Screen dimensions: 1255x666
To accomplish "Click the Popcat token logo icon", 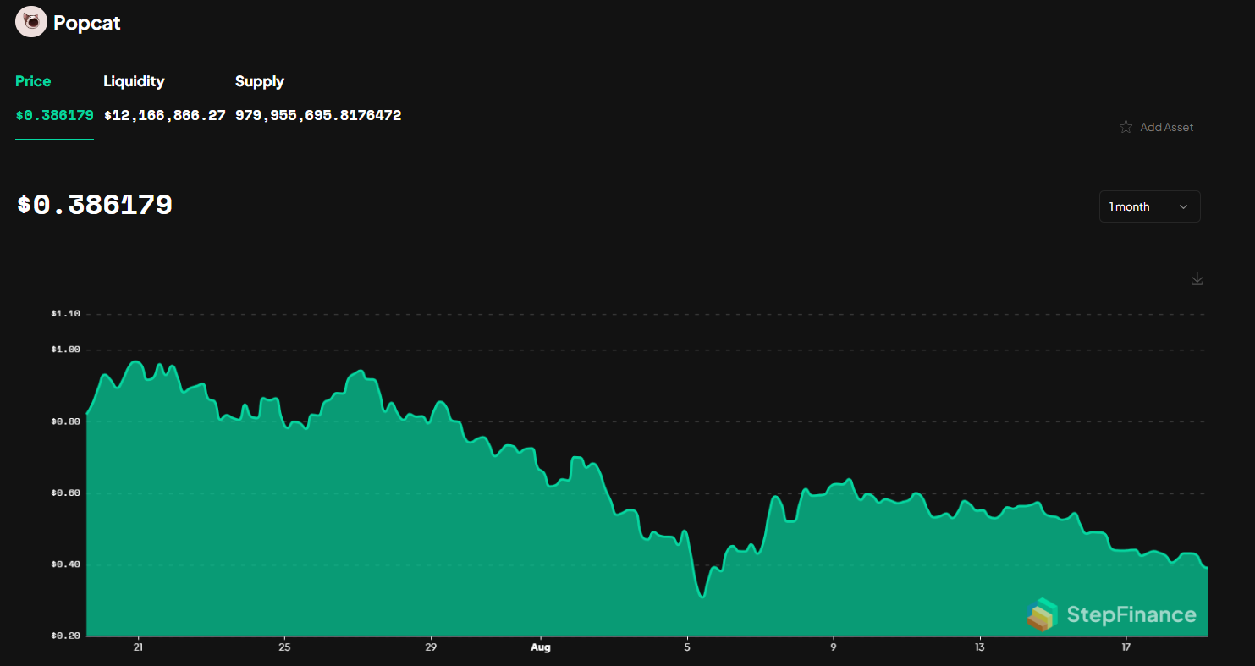I will (30, 21).
